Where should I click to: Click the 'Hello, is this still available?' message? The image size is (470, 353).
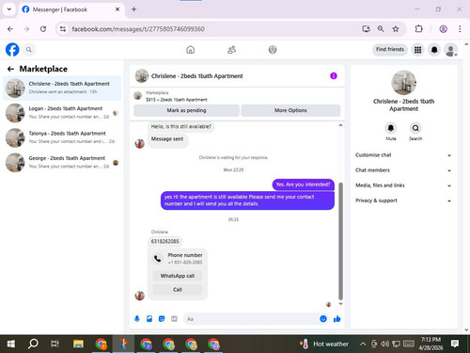click(x=181, y=126)
